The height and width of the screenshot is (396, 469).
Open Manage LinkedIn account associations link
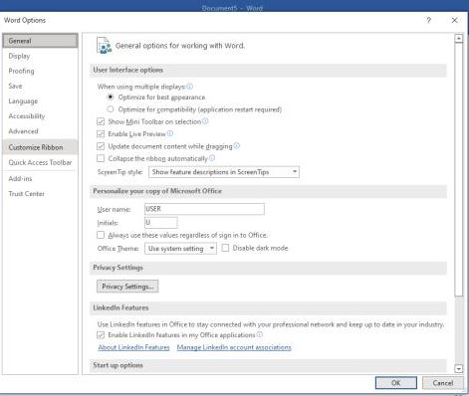pyautogui.click(x=234, y=347)
